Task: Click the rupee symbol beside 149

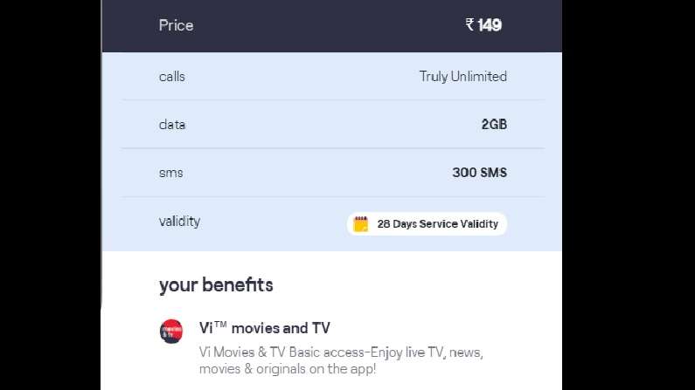Action: [469, 24]
